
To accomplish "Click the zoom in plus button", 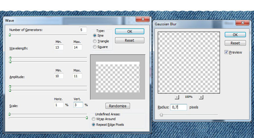I will click(201, 97).
